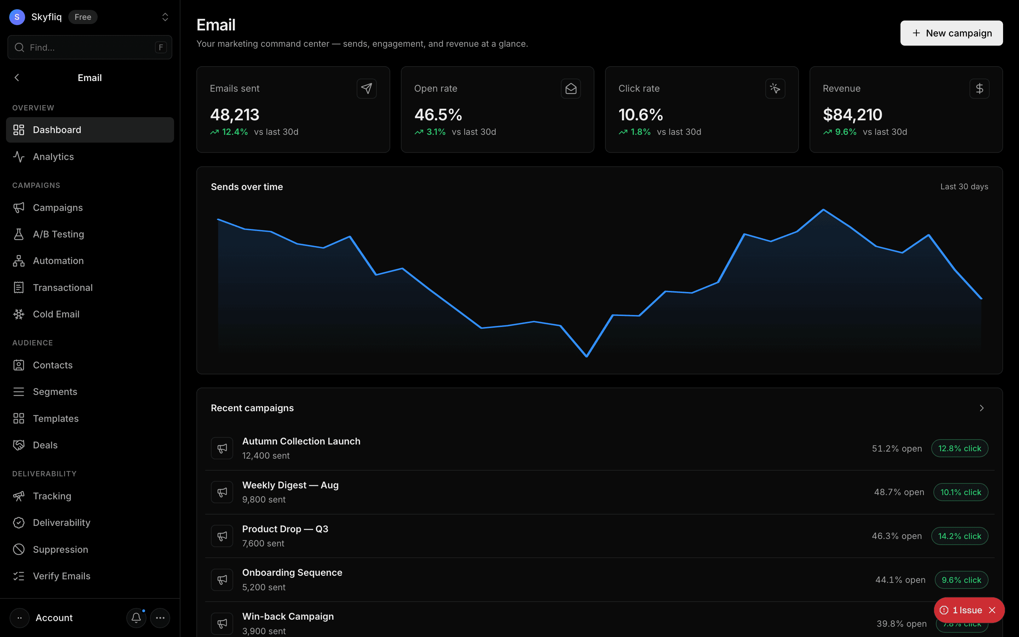Open the Skyfliq workspace switcher chevrons
Viewport: 1019px width, 637px height.
click(165, 17)
